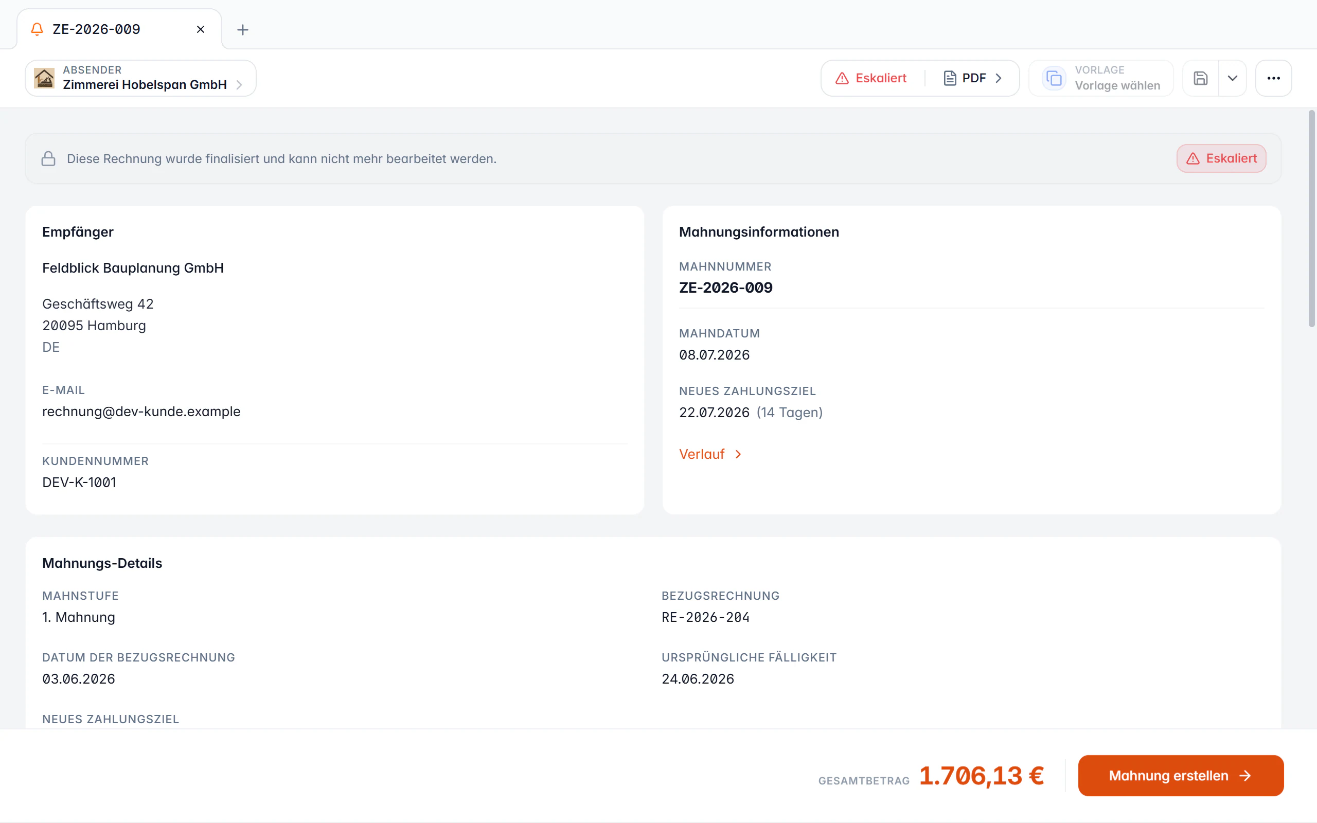
Task: Click the address line Geschäftsweg 42
Action: (98, 303)
